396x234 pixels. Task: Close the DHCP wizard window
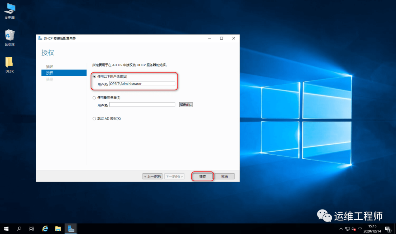tap(234, 38)
